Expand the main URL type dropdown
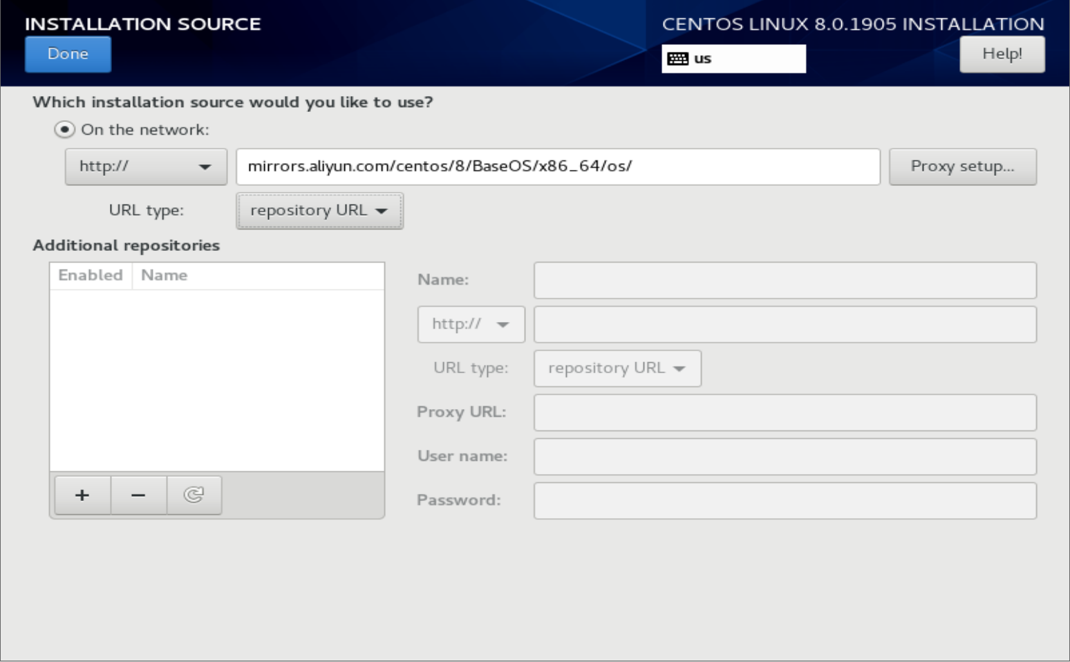The width and height of the screenshot is (1070, 662). 319,211
